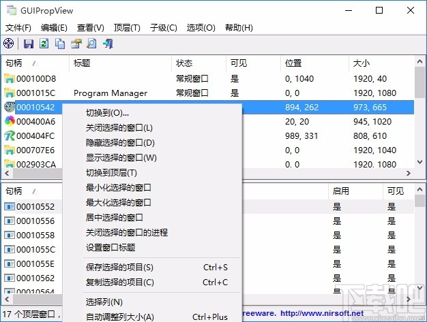427x322 pixels.
Task: Click the properties toolbar icon
Action: point(76,44)
